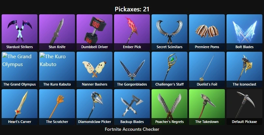Select the Heart's Carver sword
Viewport: 264px width, 135px height.
coord(20,107)
